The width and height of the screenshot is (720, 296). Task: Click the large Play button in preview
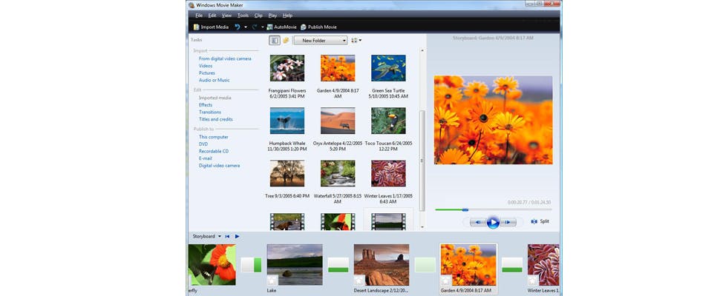tap(493, 222)
